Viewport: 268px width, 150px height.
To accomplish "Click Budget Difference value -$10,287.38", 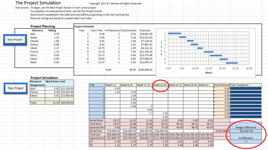I will 246,131.
